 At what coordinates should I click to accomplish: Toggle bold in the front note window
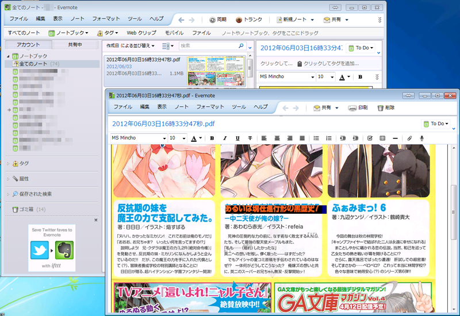pyautogui.click(x=212, y=138)
